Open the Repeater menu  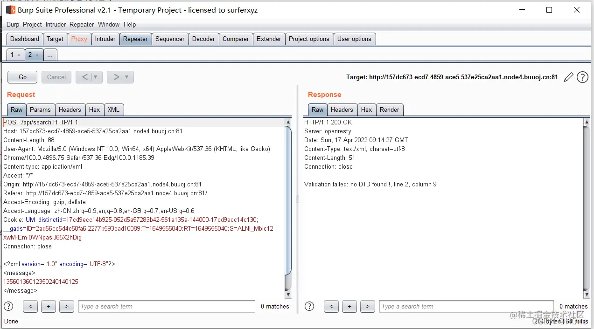click(82, 24)
